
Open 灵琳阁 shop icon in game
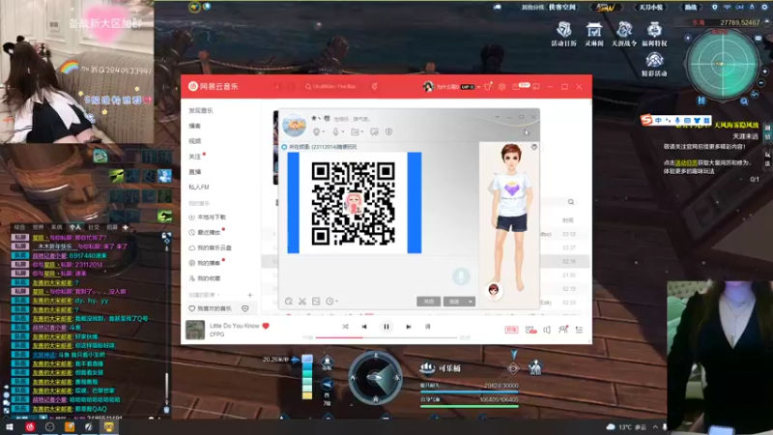[x=594, y=34]
